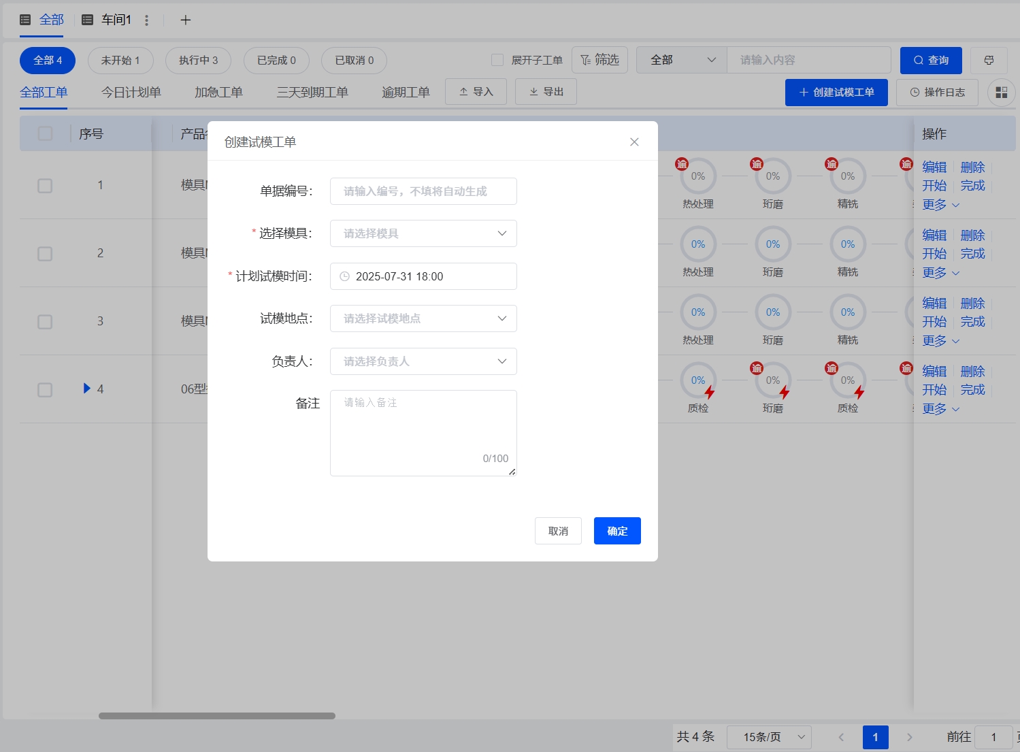1020x752 pixels.
Task: Expand row 4 sub-orders with the triangle
Action: pyautogui.click(x=86, y=389)
